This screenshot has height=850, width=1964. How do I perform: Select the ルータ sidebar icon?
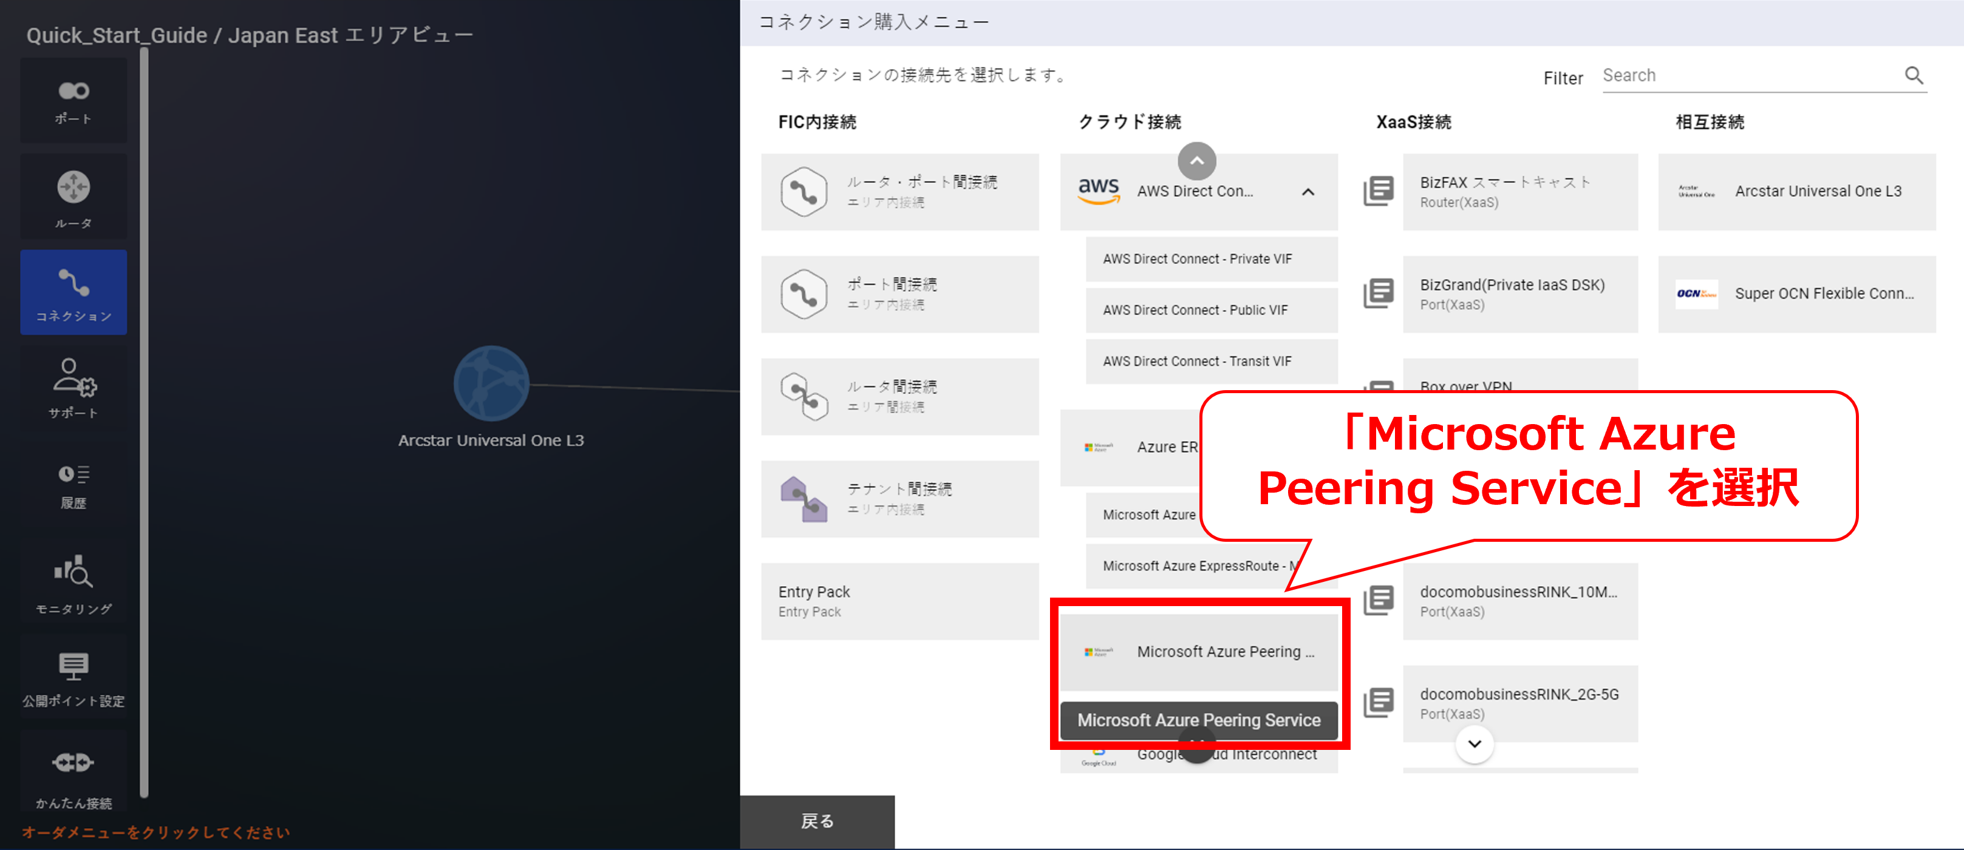73,197
